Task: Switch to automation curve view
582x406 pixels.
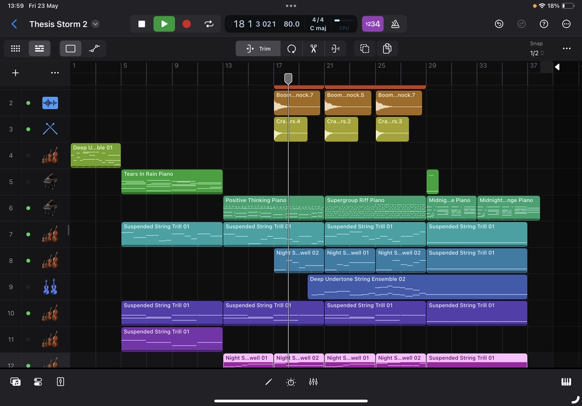Action: [94, 48]
